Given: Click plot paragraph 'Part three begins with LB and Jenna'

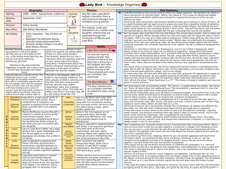Looking at the screenshot, I should click(172, 88).
